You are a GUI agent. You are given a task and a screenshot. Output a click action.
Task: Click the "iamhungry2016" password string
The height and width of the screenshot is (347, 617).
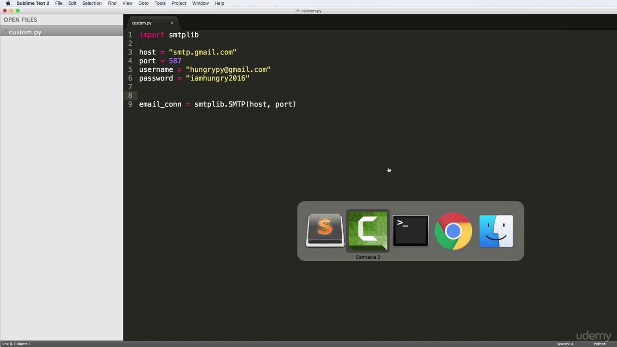(x=217, y=78)
